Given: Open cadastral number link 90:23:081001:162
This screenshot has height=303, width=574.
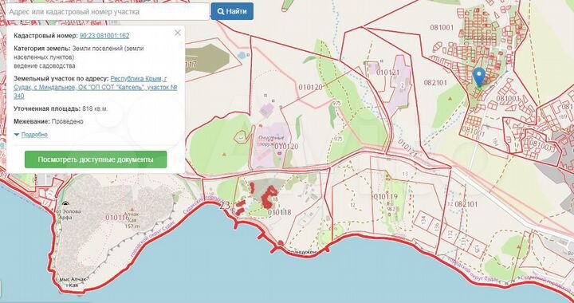Looking at the screenshot, I should 104,36.
